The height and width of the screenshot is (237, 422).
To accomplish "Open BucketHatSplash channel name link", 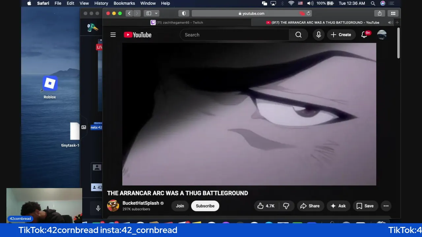I will 141,203.
